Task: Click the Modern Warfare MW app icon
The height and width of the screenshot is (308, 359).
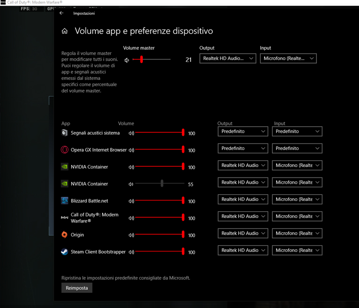Action: [65, 218]
